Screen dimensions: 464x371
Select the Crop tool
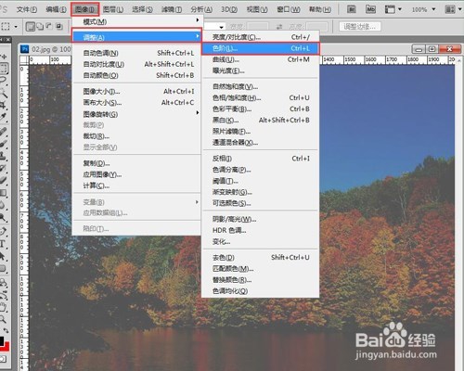3,105
